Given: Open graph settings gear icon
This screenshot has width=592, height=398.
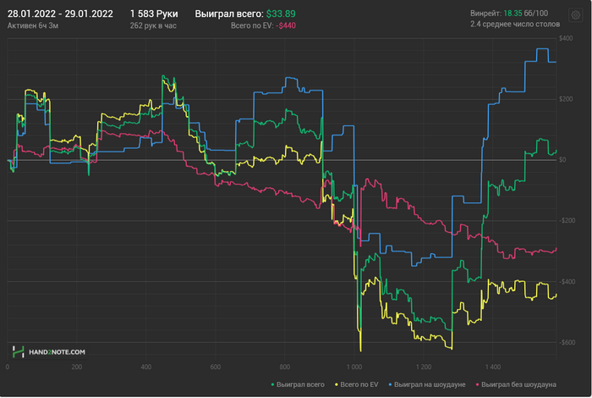Looking at the screenshot, I should coord(575,15).
